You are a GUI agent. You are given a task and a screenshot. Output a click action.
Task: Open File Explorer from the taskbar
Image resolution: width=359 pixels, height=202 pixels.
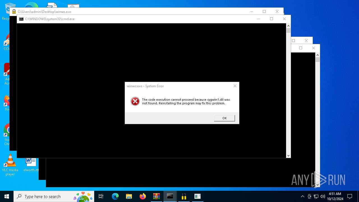coord(129,196)
